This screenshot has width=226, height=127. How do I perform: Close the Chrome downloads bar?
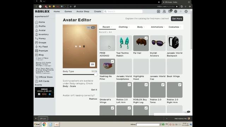point(36,119)
